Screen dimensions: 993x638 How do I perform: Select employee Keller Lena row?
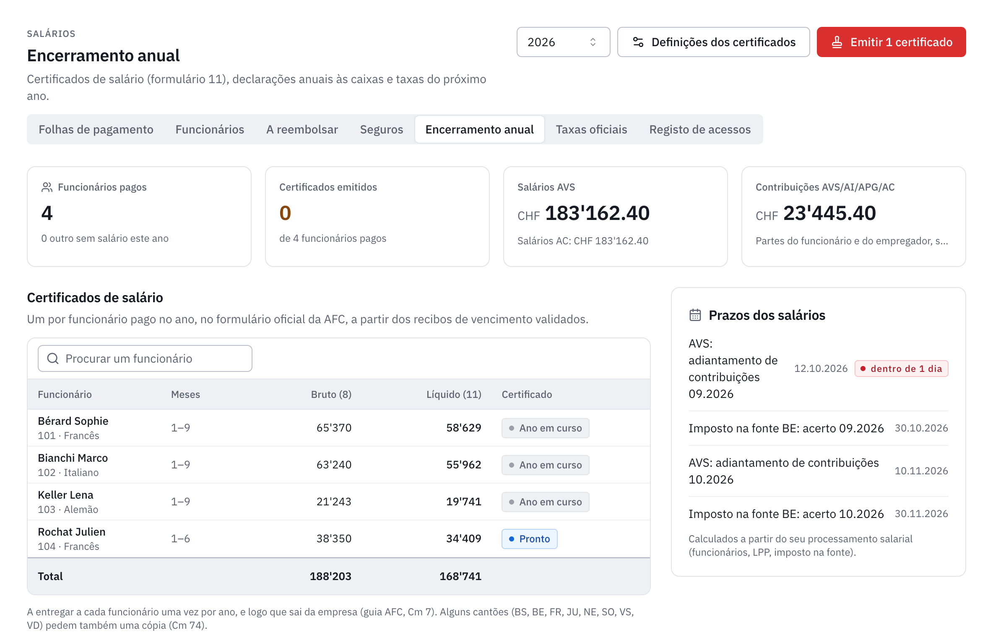(339, 502)
